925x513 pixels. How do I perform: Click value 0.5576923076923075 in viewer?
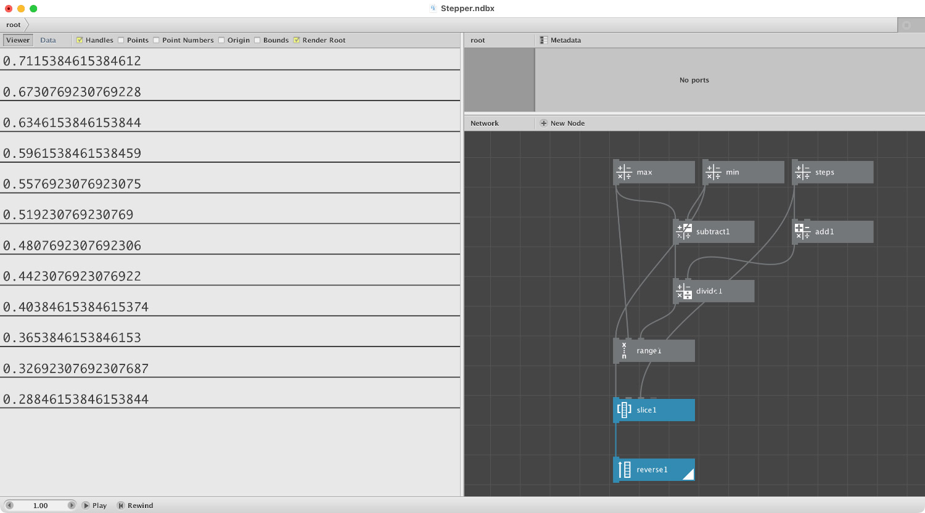point(72,184)
